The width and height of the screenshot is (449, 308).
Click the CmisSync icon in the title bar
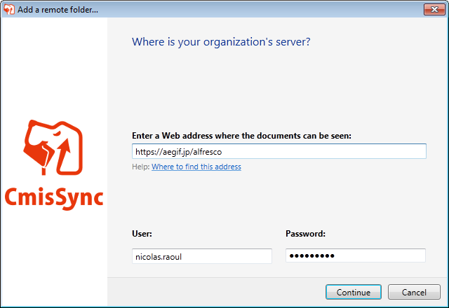pos(9,9)
